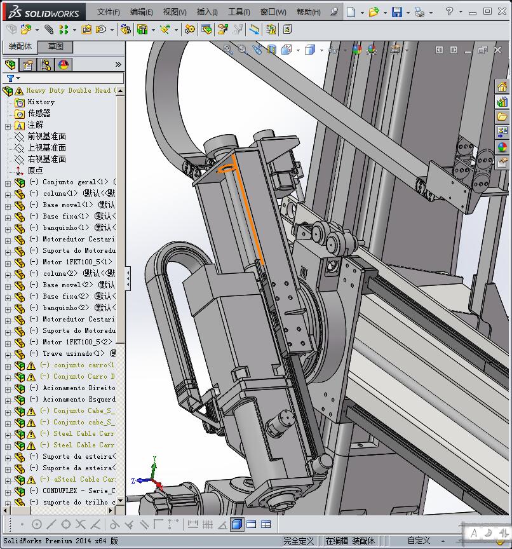
Task: Click the filter funnel in feature tree
Action: tap(11, 78)
